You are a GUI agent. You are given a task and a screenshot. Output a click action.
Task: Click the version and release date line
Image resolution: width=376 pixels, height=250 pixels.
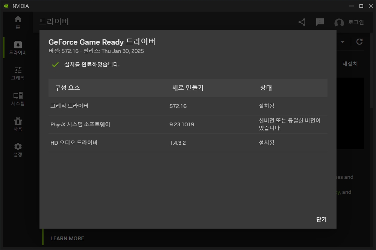[x=96, y=51]
